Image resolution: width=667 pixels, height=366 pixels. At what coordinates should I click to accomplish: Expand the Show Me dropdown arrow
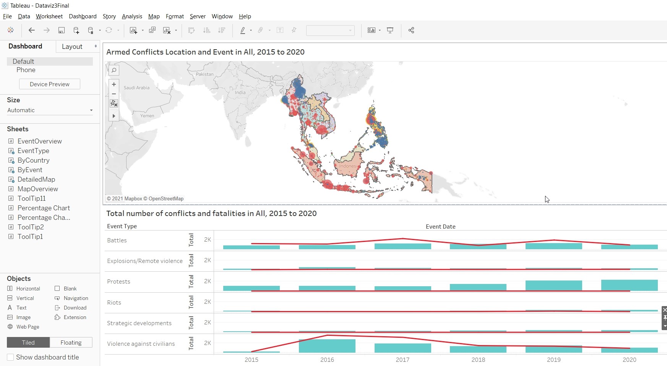(380, 30)
